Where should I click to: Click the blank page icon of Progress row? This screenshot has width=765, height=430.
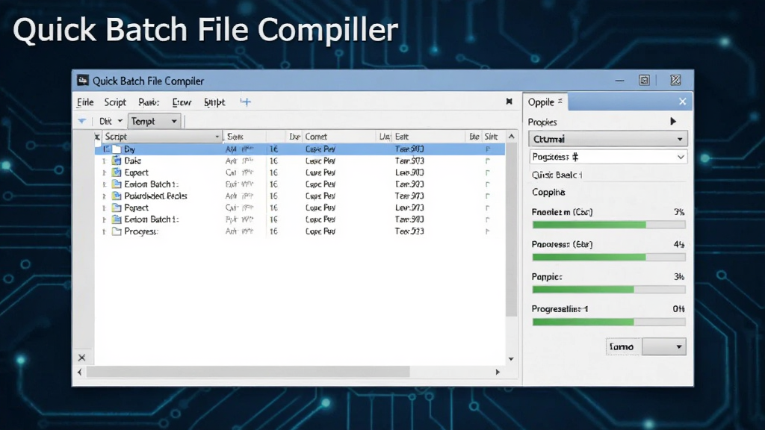tap(117, 231)
